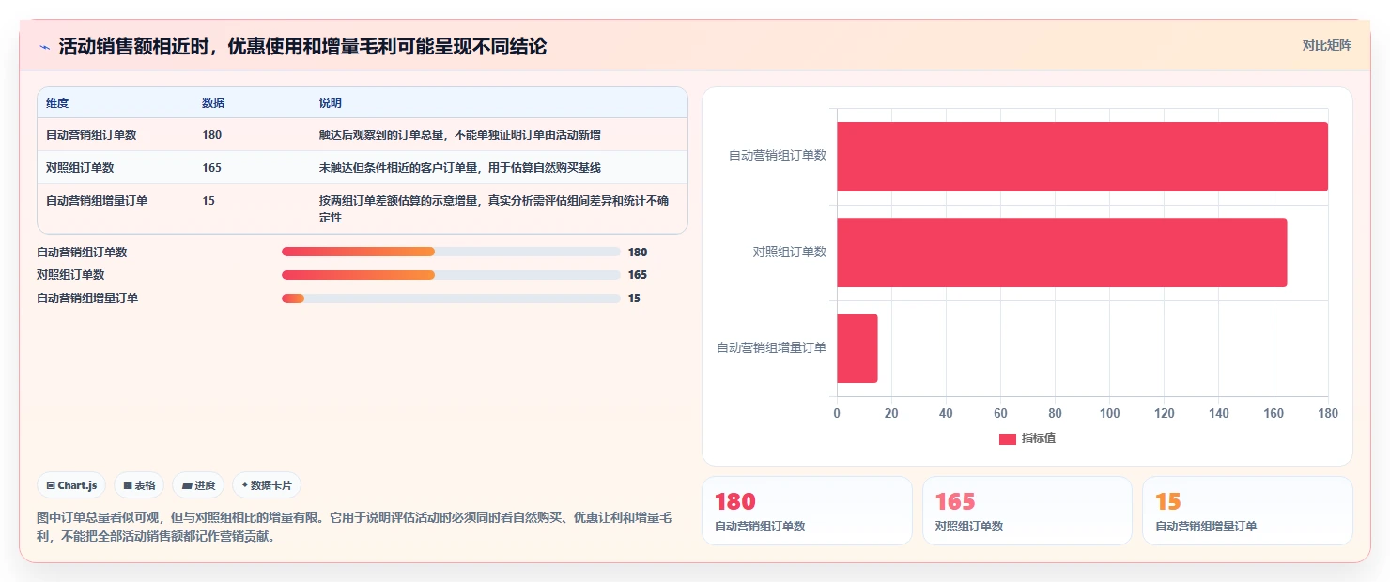This screenshot has height=582, width=1390.
Task: Click the 15 value beside the progress bar
Action: pyautogui.click(x=635, y=299)
